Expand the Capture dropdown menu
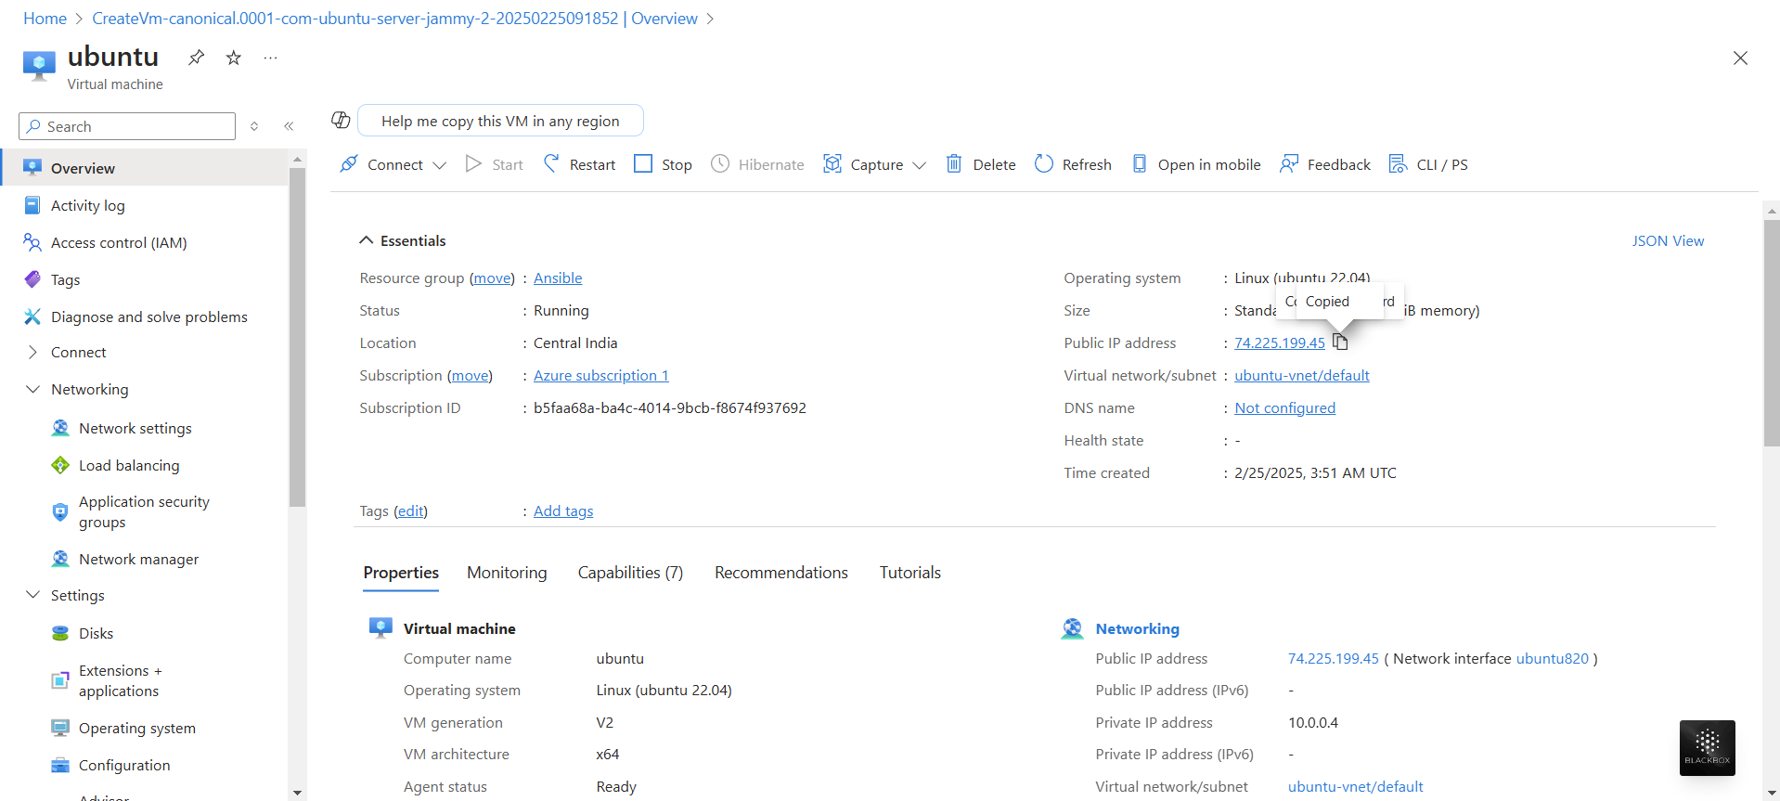 tap(874, 164)
